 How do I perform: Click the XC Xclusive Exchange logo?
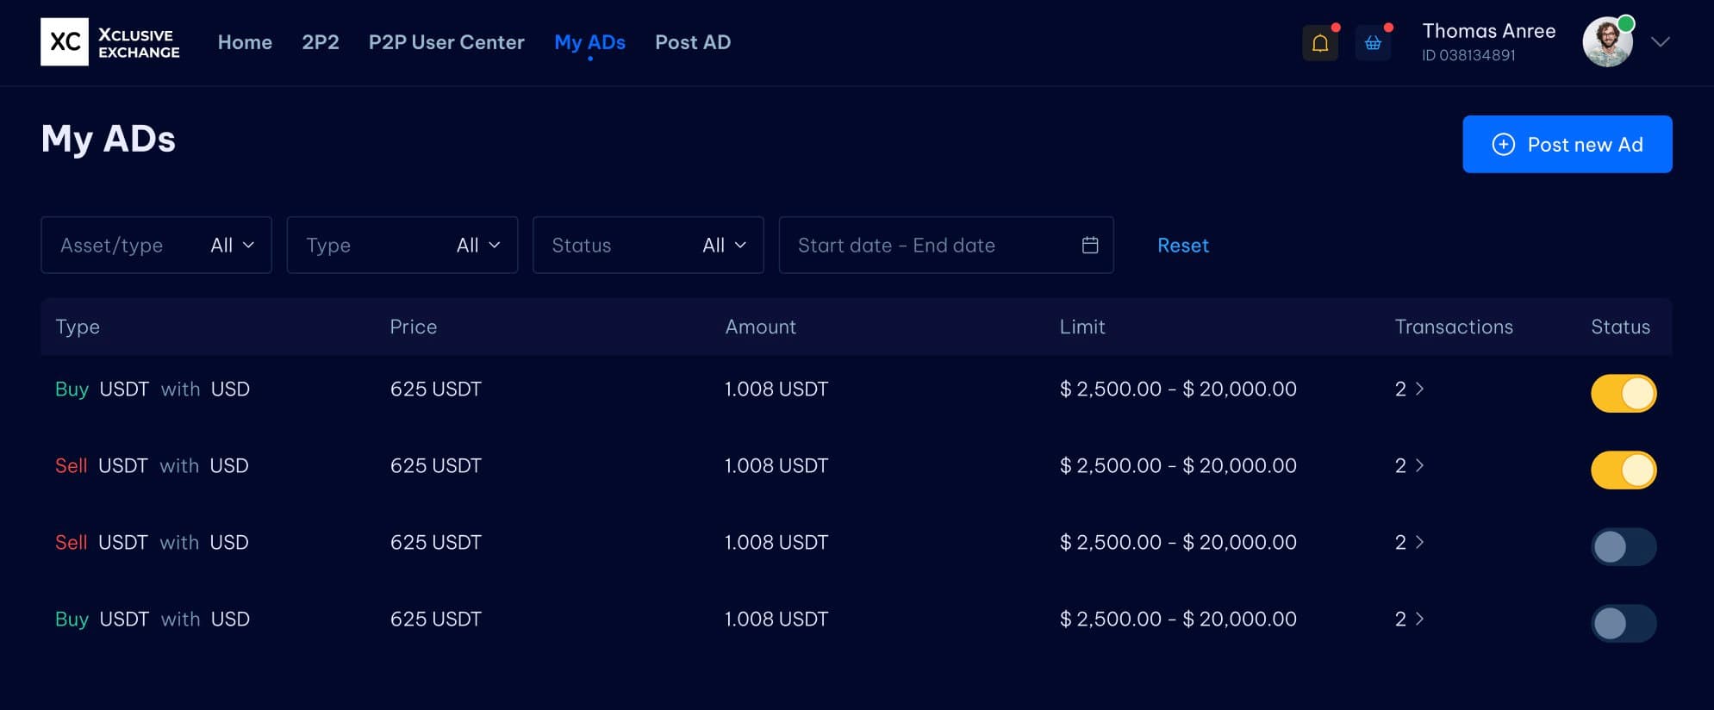point(110,42)
